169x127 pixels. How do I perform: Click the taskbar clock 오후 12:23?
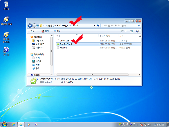[x=159, y=125]
